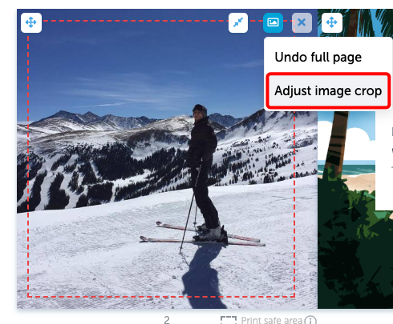Screen dimensions: 393x324
Task: Click page number 2 below the photo
Action: click(x=167, y=320)
